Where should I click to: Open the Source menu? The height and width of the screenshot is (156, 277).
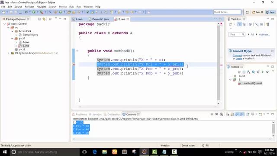pyautogui.click(x=18, y=6)
